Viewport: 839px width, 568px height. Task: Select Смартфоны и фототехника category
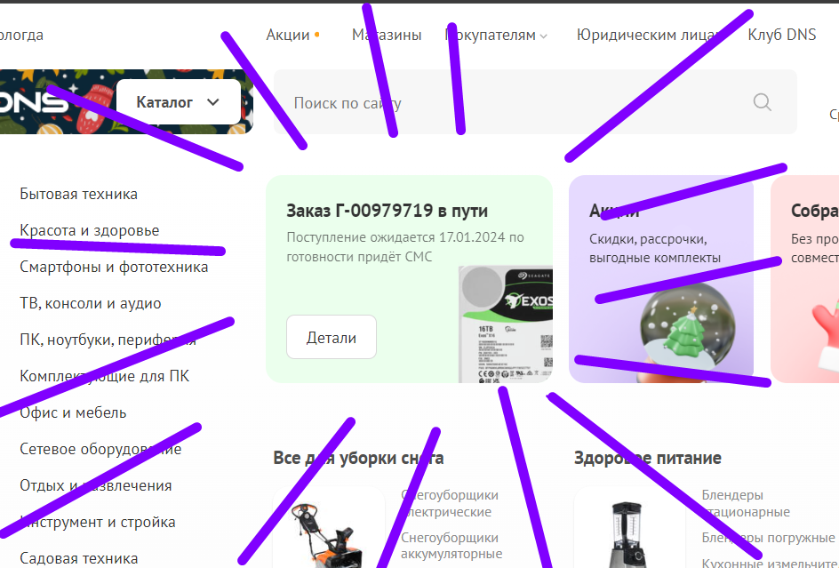pyautogui.click(x=114, y=267)
